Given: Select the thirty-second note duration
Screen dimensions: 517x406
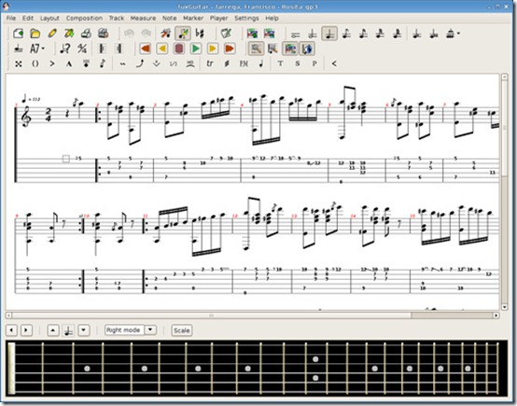Looking at the screenshot, I should [x=380, y=34].
